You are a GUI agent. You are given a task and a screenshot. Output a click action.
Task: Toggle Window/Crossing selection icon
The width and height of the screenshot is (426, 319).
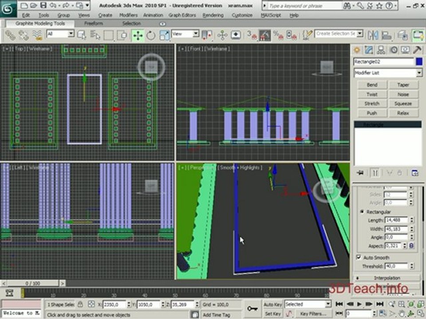coord(122,35)
